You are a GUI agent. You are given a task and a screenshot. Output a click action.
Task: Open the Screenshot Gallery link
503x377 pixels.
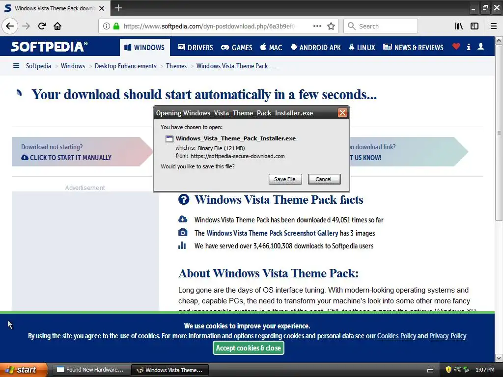pyautogui.click(x=272, y=233)
